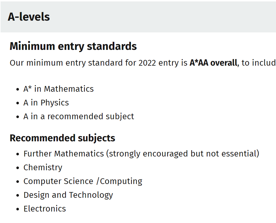Click the 'Recommended subjects' heading

[62, 138]
